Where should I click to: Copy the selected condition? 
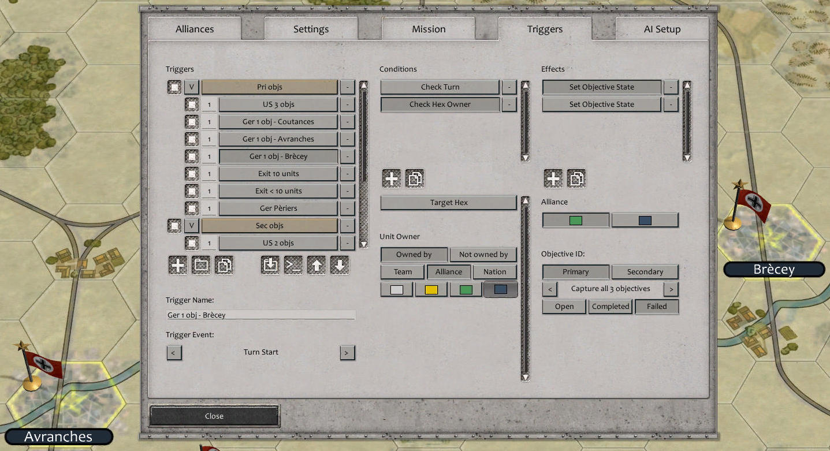415,178
